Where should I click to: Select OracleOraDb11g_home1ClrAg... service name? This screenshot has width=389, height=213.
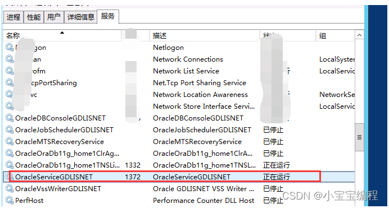67,154
